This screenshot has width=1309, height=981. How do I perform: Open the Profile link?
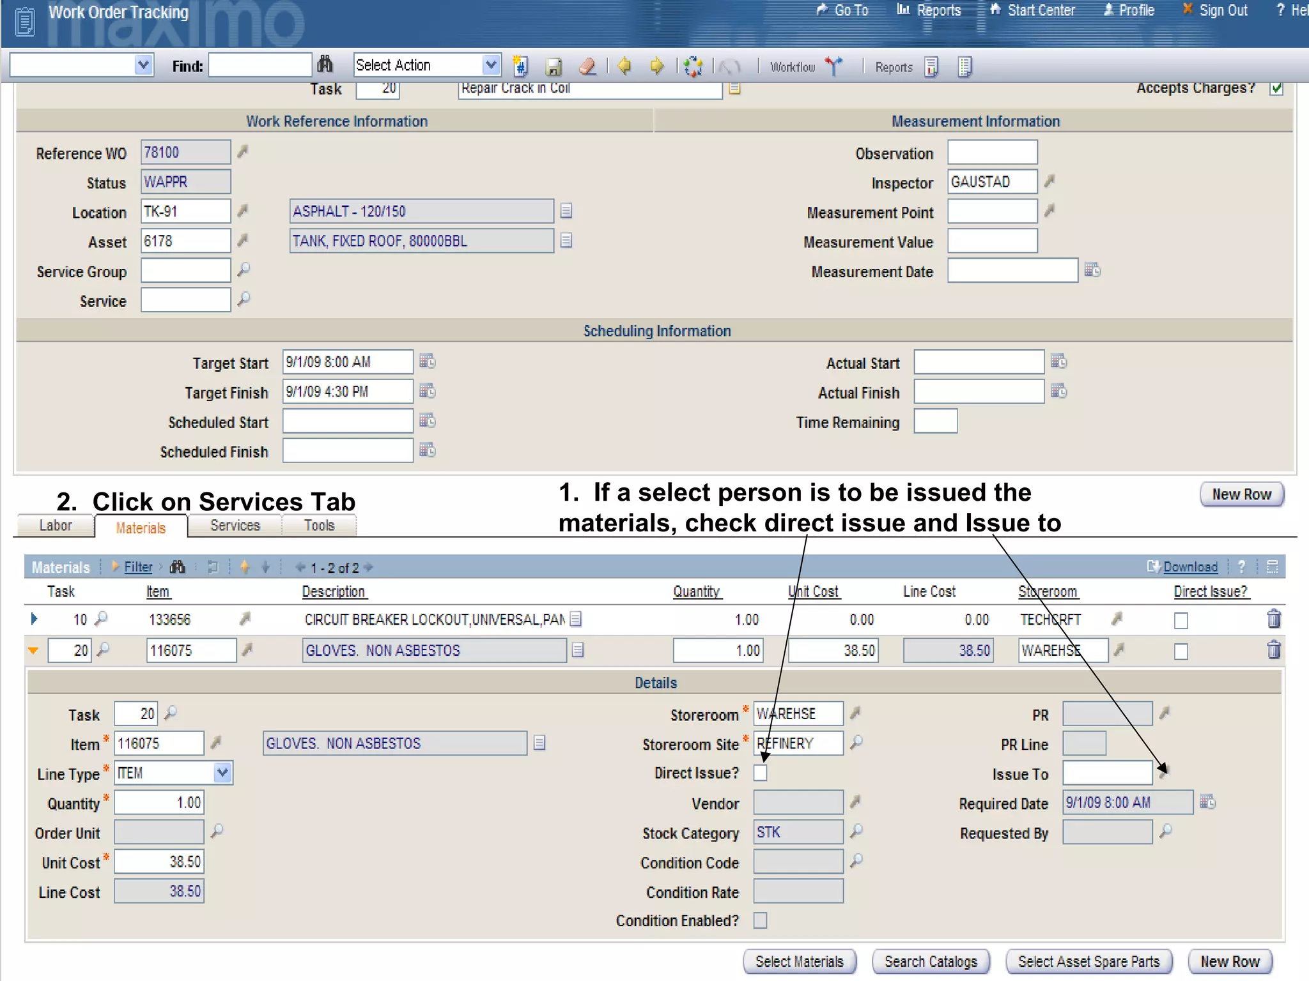pyautogui.click(x=1129, y=10)
